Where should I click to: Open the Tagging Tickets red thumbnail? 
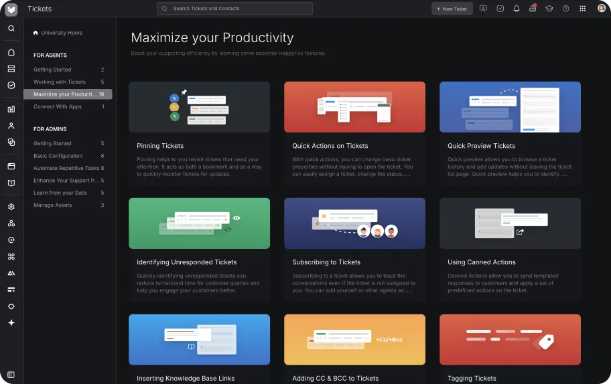[x=510, y=340]
